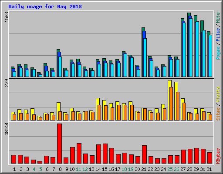Click the orange sites bar for day 26
Image resolution: width=223 pixels, height=174 pixels.
(x=178, y=106)
